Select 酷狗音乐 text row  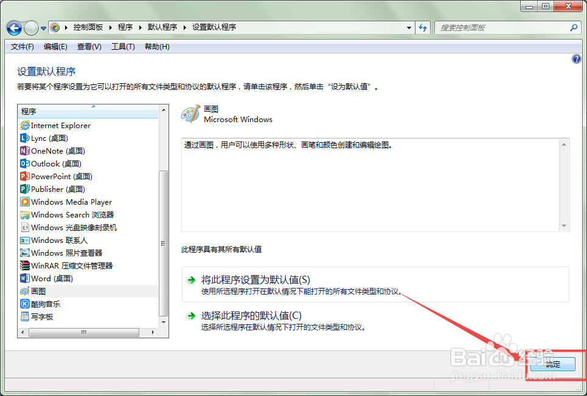[x=46, y=304]
